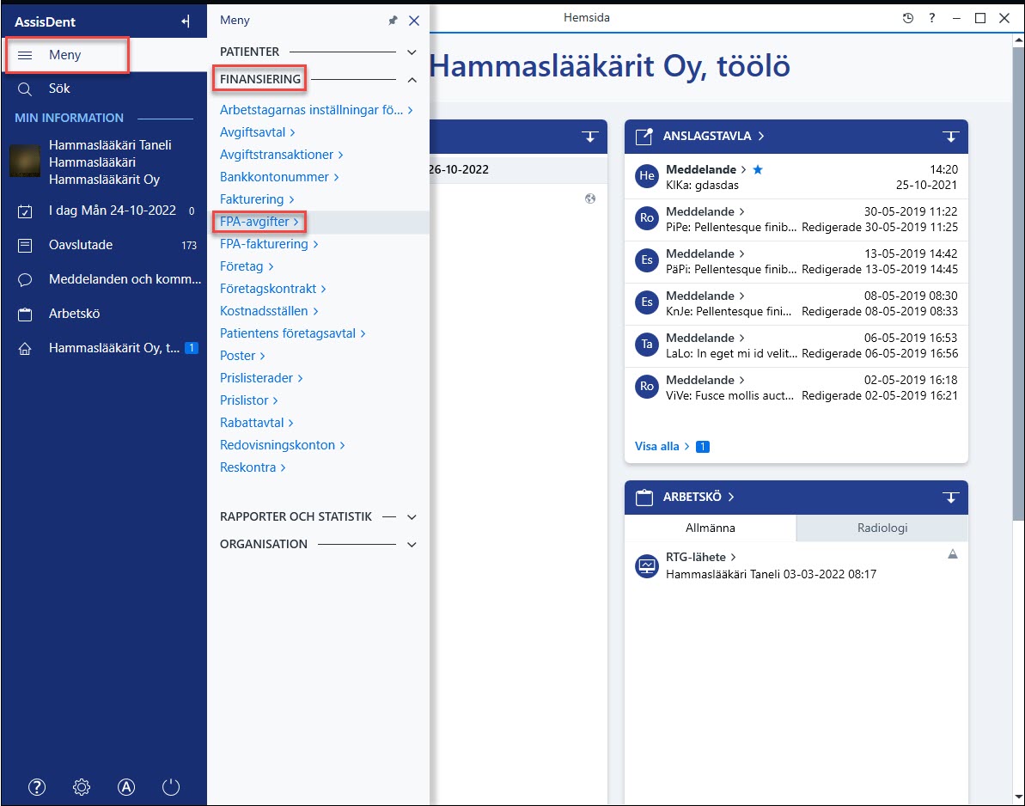Viewport: 1025px width, 806px height.
Task: Click scrollbar down arrow at bottom right
Action: (1018, 797)
